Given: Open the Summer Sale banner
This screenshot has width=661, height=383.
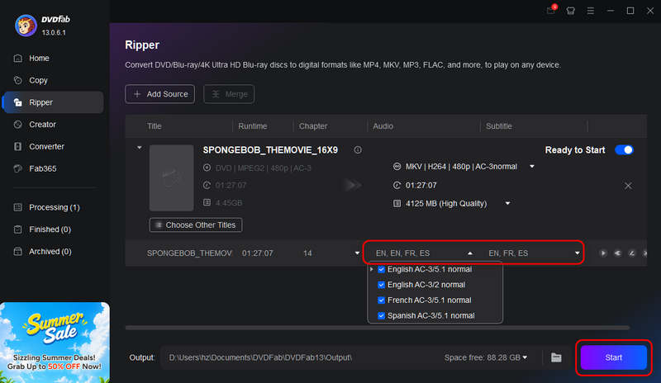Looking at the screenshot, I should (x=55, y=342).
